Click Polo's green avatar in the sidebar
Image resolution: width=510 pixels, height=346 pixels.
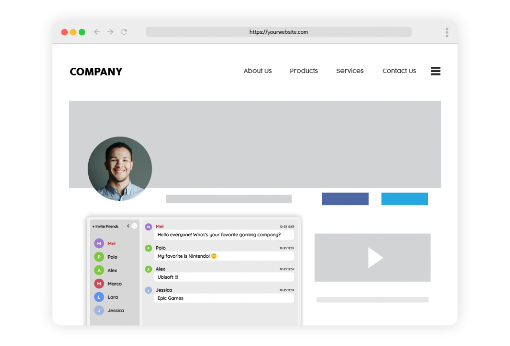click(x=99, y=257)
